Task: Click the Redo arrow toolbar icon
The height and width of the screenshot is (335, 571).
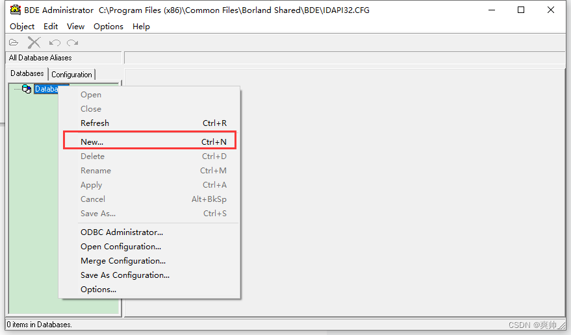Action: tap(73, 43)
